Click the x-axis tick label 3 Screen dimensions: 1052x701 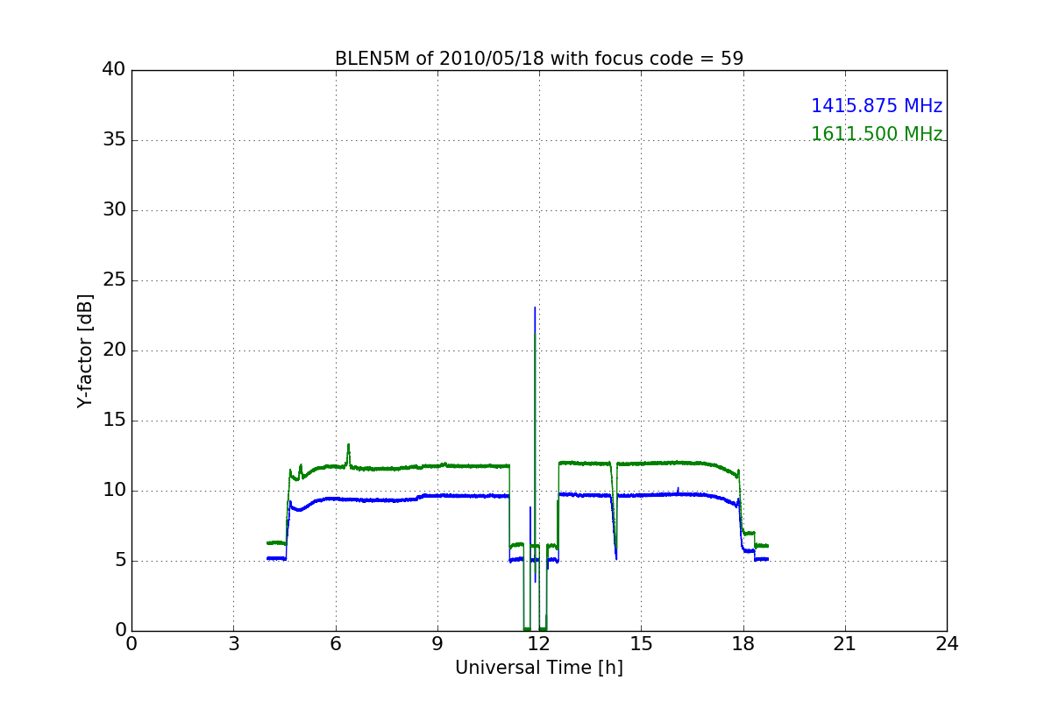point(233,644)
